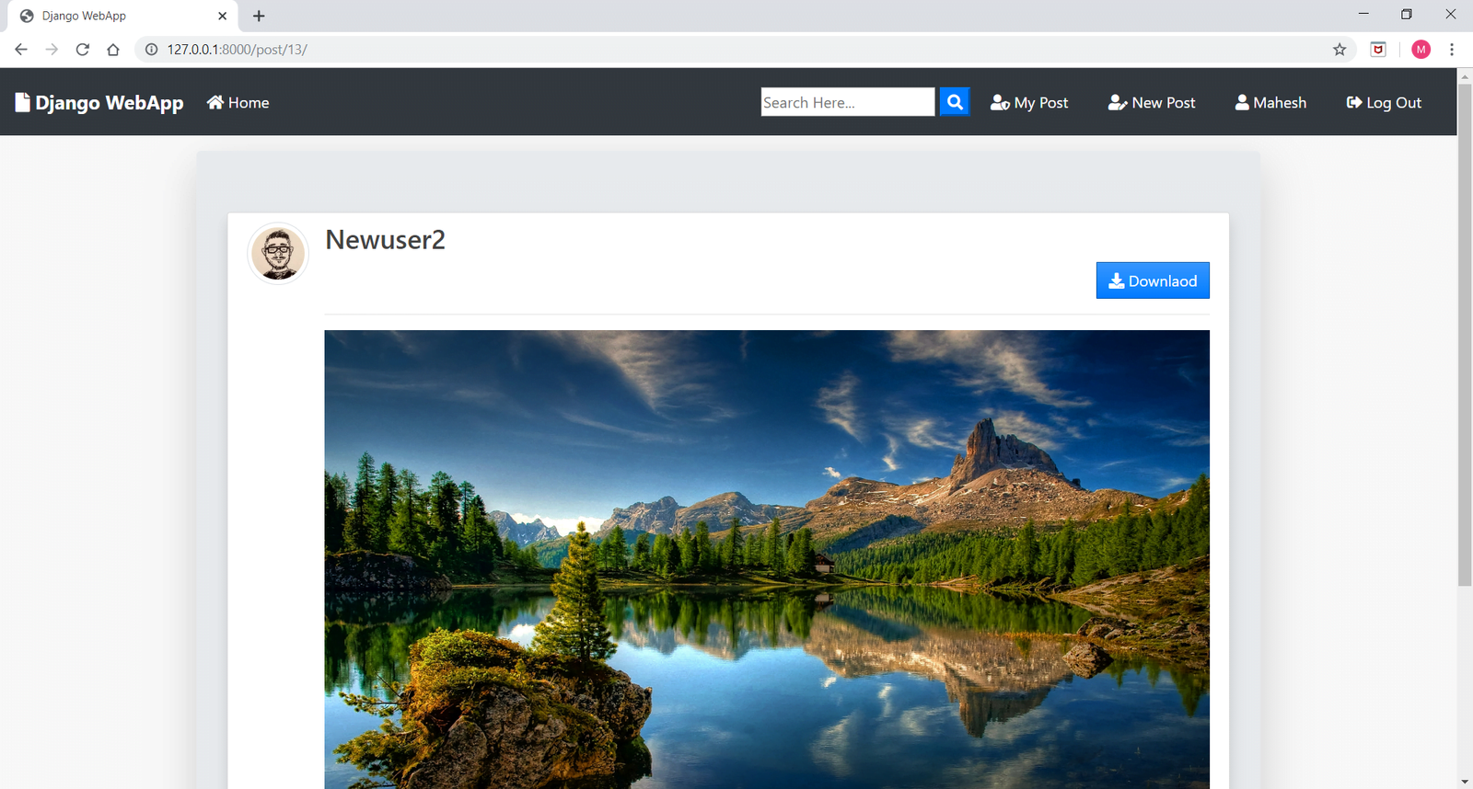Go back to previous page
Screen dimensions: 1473x789
21,50
